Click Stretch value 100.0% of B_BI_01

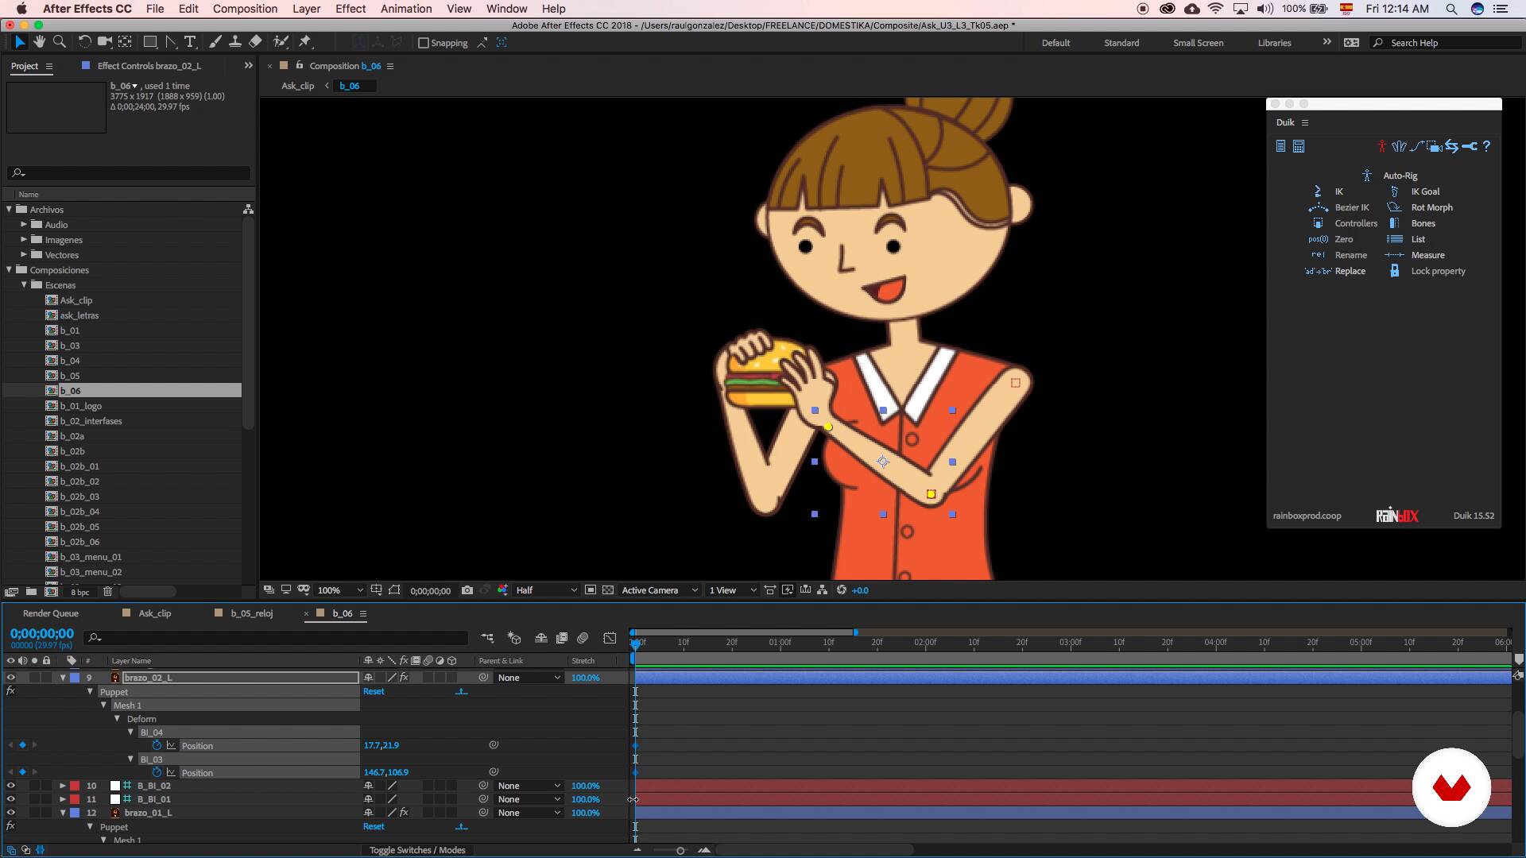click(585, 799)
